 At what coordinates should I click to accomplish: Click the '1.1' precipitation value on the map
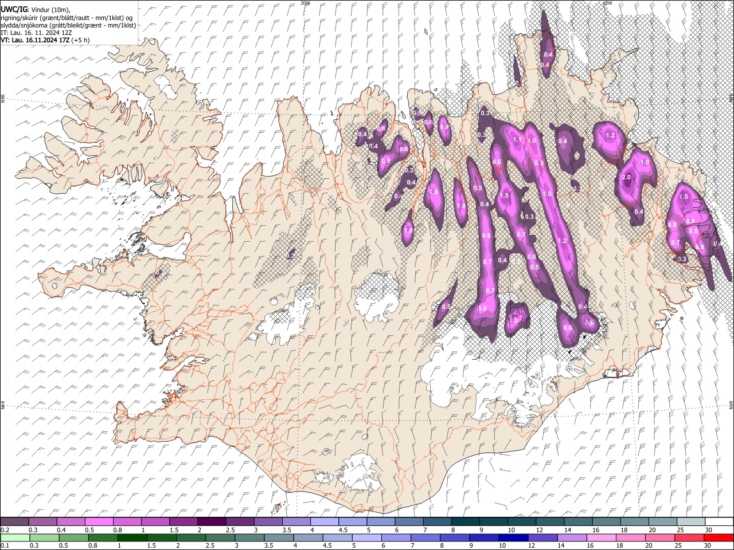click(x=517, y=140)
